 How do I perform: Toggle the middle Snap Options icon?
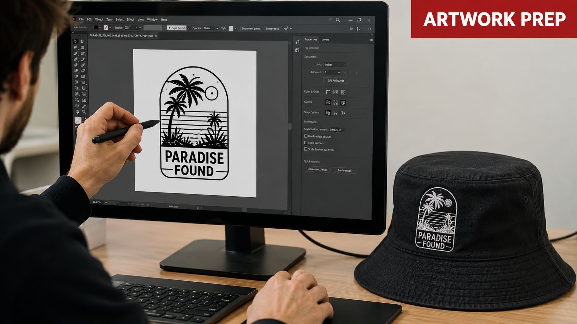(335, 113)
